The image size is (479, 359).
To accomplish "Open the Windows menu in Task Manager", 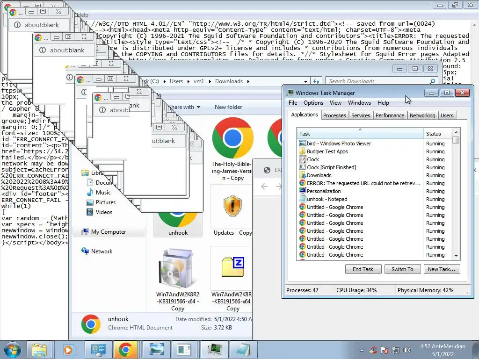I will 359,103.
